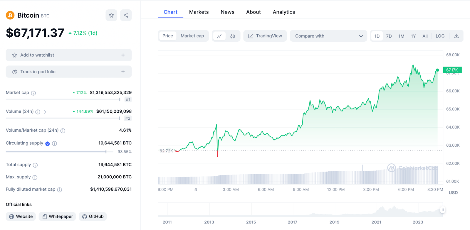Image resolution: width=470 pixels, height=230 pixels.
Task: Click the $1,410,598,670,031 diluted cap value
Action: coord(111,189)
